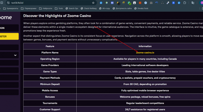
Task: Click 'Cards, e-wallets, prepaid vouchers' cell
Action: coord(140,78)
